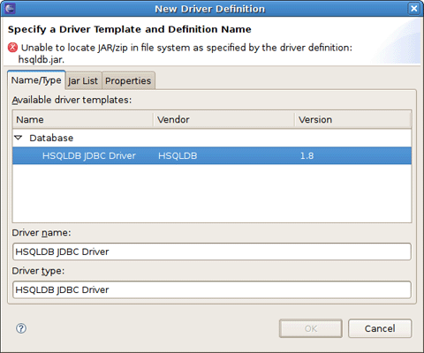
Task: Click the HSQLDB vendor cell
Action: tap(178, 155)
